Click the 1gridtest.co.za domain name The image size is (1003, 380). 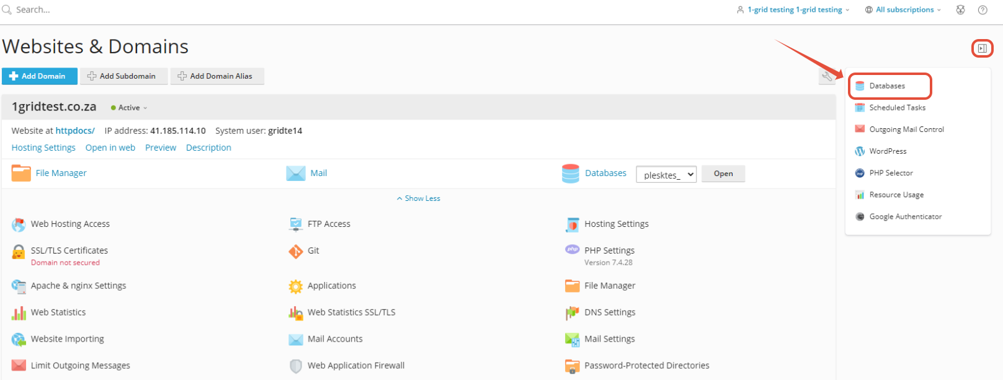pyautogui.click(x=54, y=107)
